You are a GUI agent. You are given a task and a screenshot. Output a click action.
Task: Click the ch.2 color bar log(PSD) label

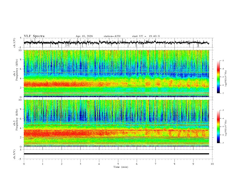click(226, 128)
